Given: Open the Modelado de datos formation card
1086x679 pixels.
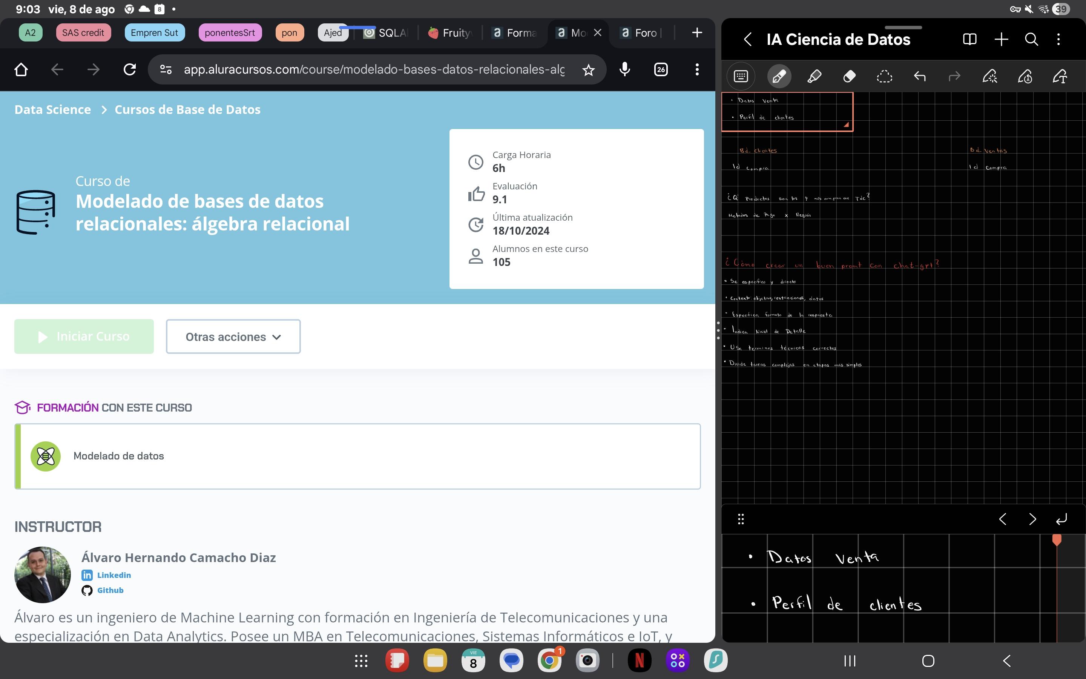Looking at the screenshot, I should click(x=357, y=456).
